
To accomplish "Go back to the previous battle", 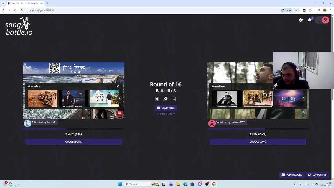I will pos(157,99).
